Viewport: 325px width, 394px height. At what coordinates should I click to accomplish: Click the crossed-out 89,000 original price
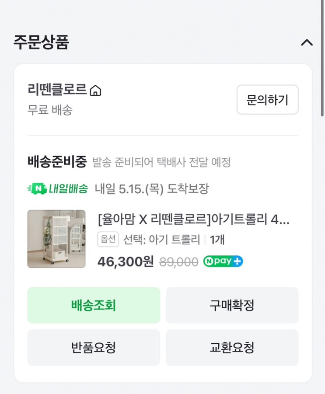pyautogui.click(x=178, y=262)
